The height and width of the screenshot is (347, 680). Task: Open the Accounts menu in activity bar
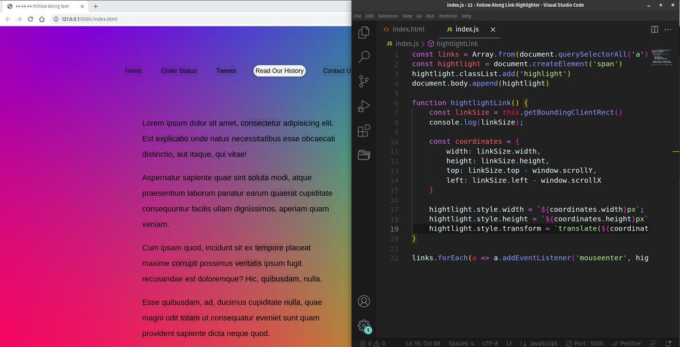click(364, 301)
